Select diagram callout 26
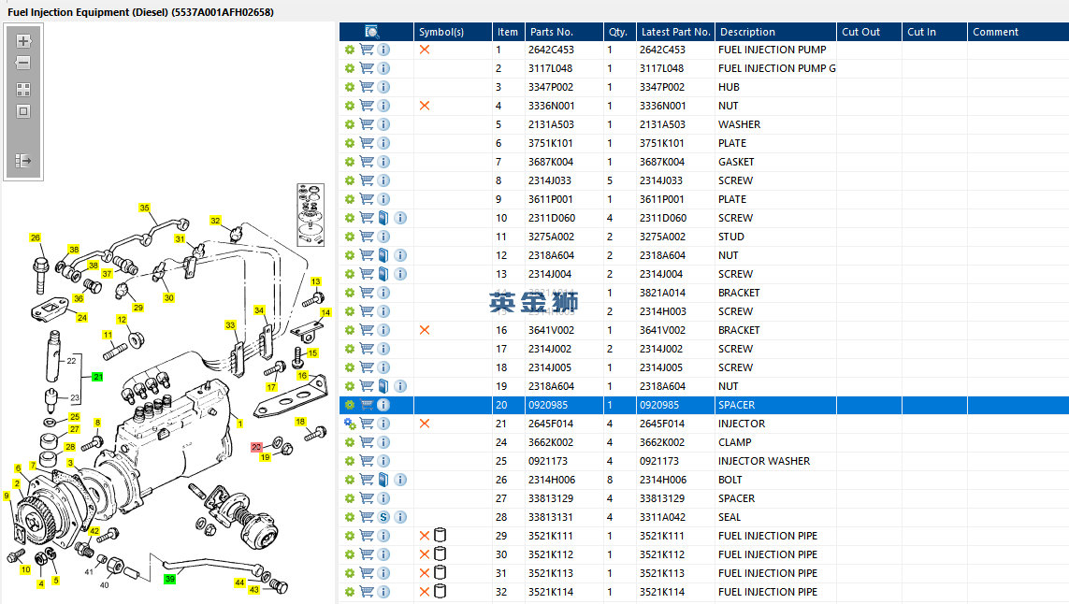 click(x=36, y=237)
